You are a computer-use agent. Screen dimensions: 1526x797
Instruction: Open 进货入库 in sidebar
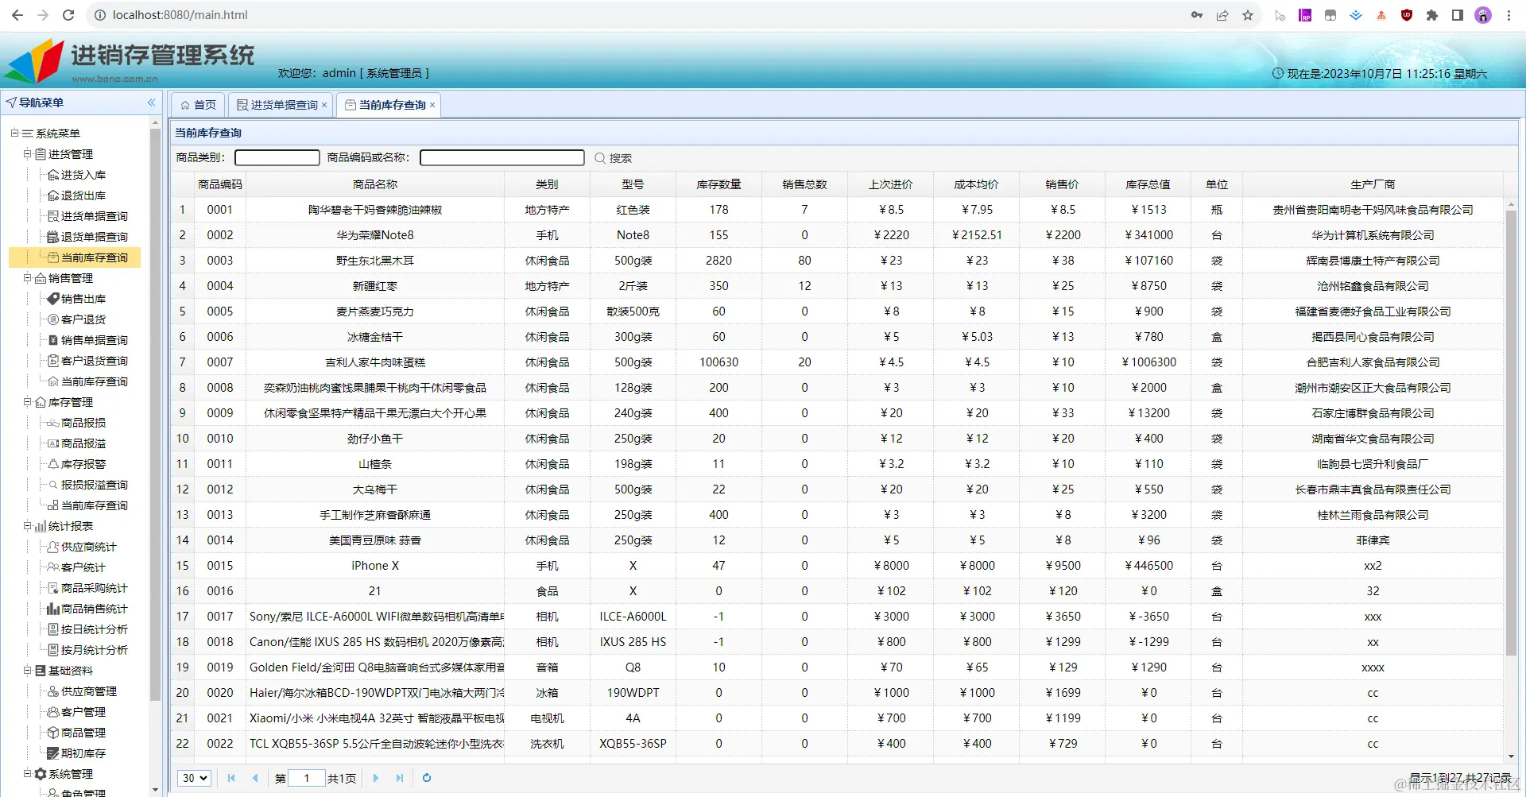(x=83, y=175)
